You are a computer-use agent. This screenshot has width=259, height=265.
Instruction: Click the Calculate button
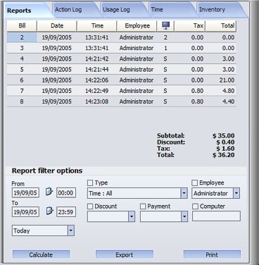click(41, 254)
